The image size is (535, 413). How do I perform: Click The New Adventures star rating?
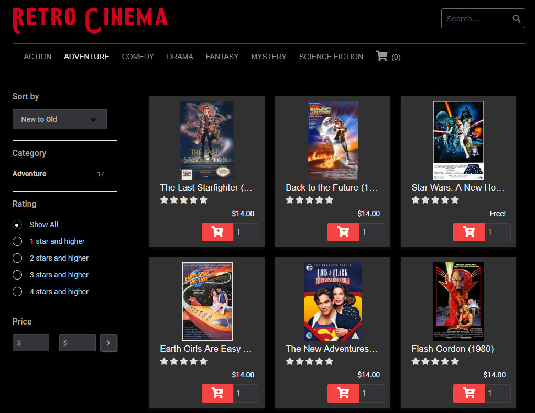(310, 361)
